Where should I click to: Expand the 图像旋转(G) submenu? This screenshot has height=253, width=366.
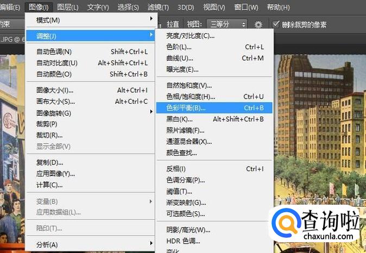(x=90, y=113)
